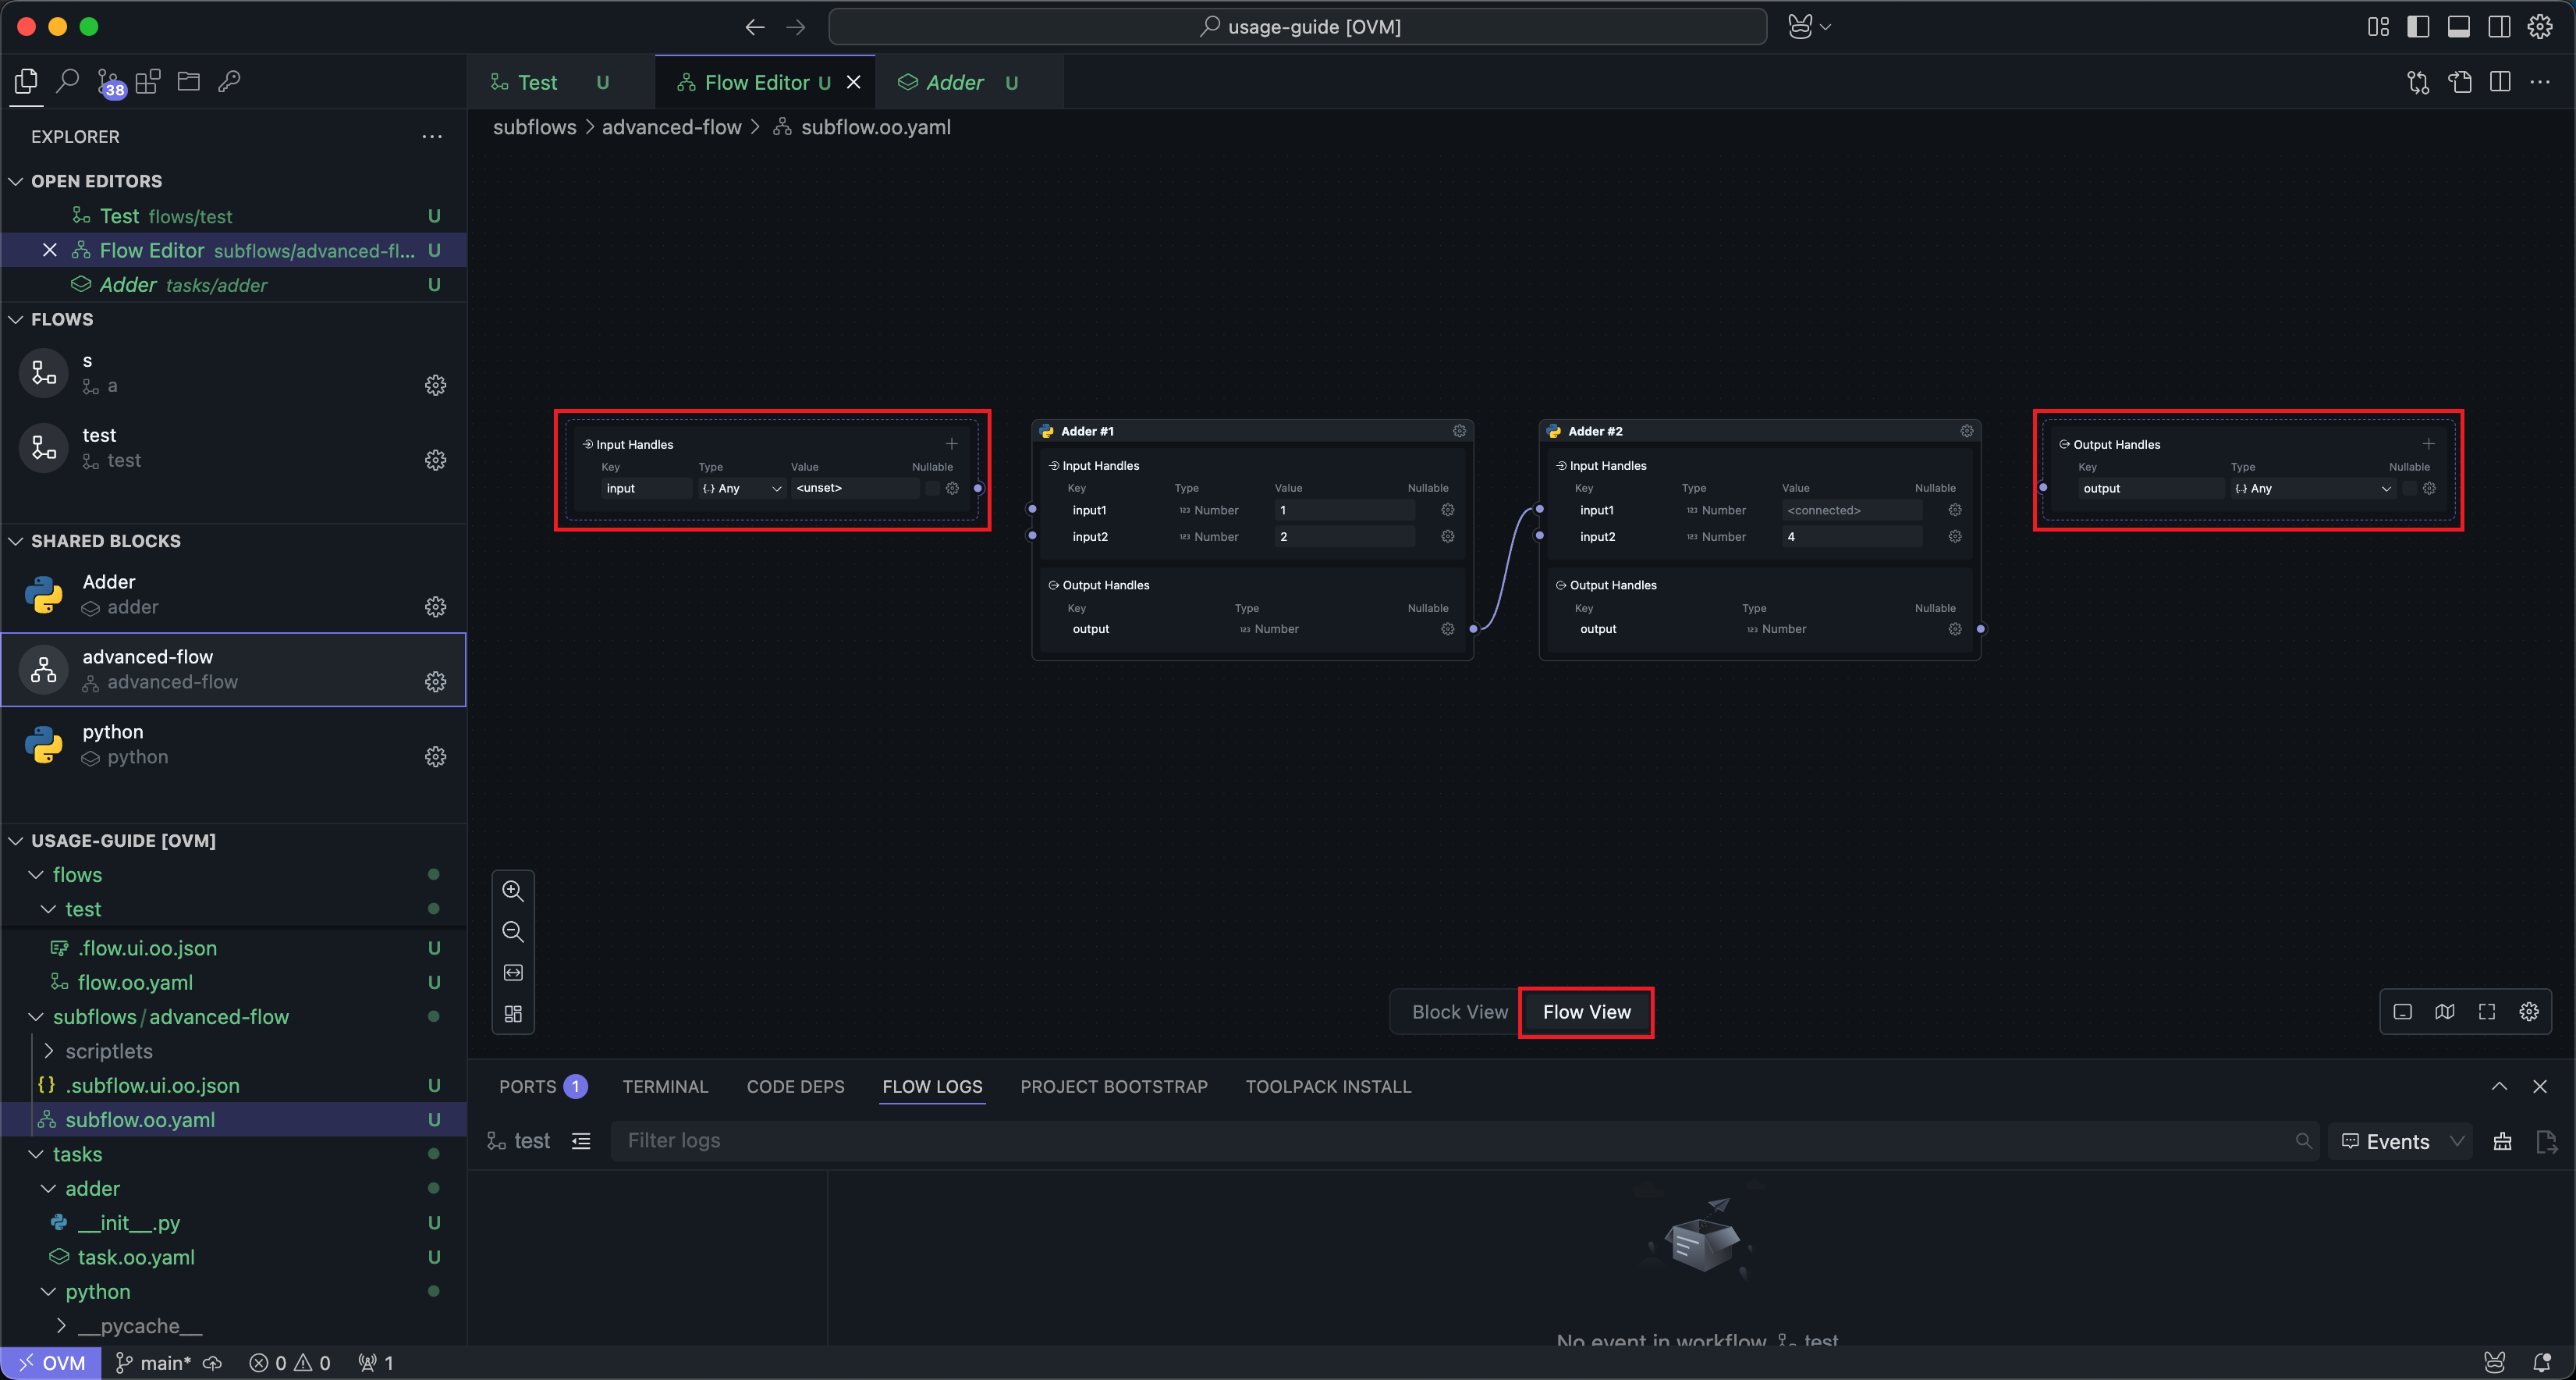
Task: Click the canvas zoom out icon
Action: (513, 932)
